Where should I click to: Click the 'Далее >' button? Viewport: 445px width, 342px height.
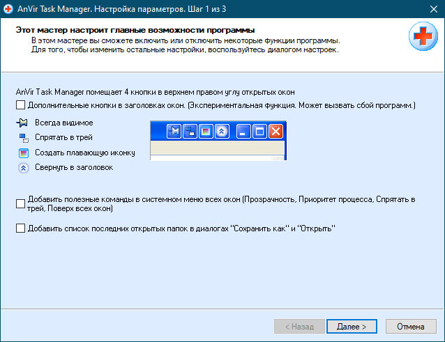pyautogui.click(x=352, y=327)
